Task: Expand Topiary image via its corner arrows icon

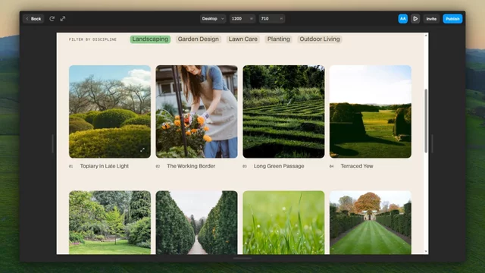Action: coord(142,150)
